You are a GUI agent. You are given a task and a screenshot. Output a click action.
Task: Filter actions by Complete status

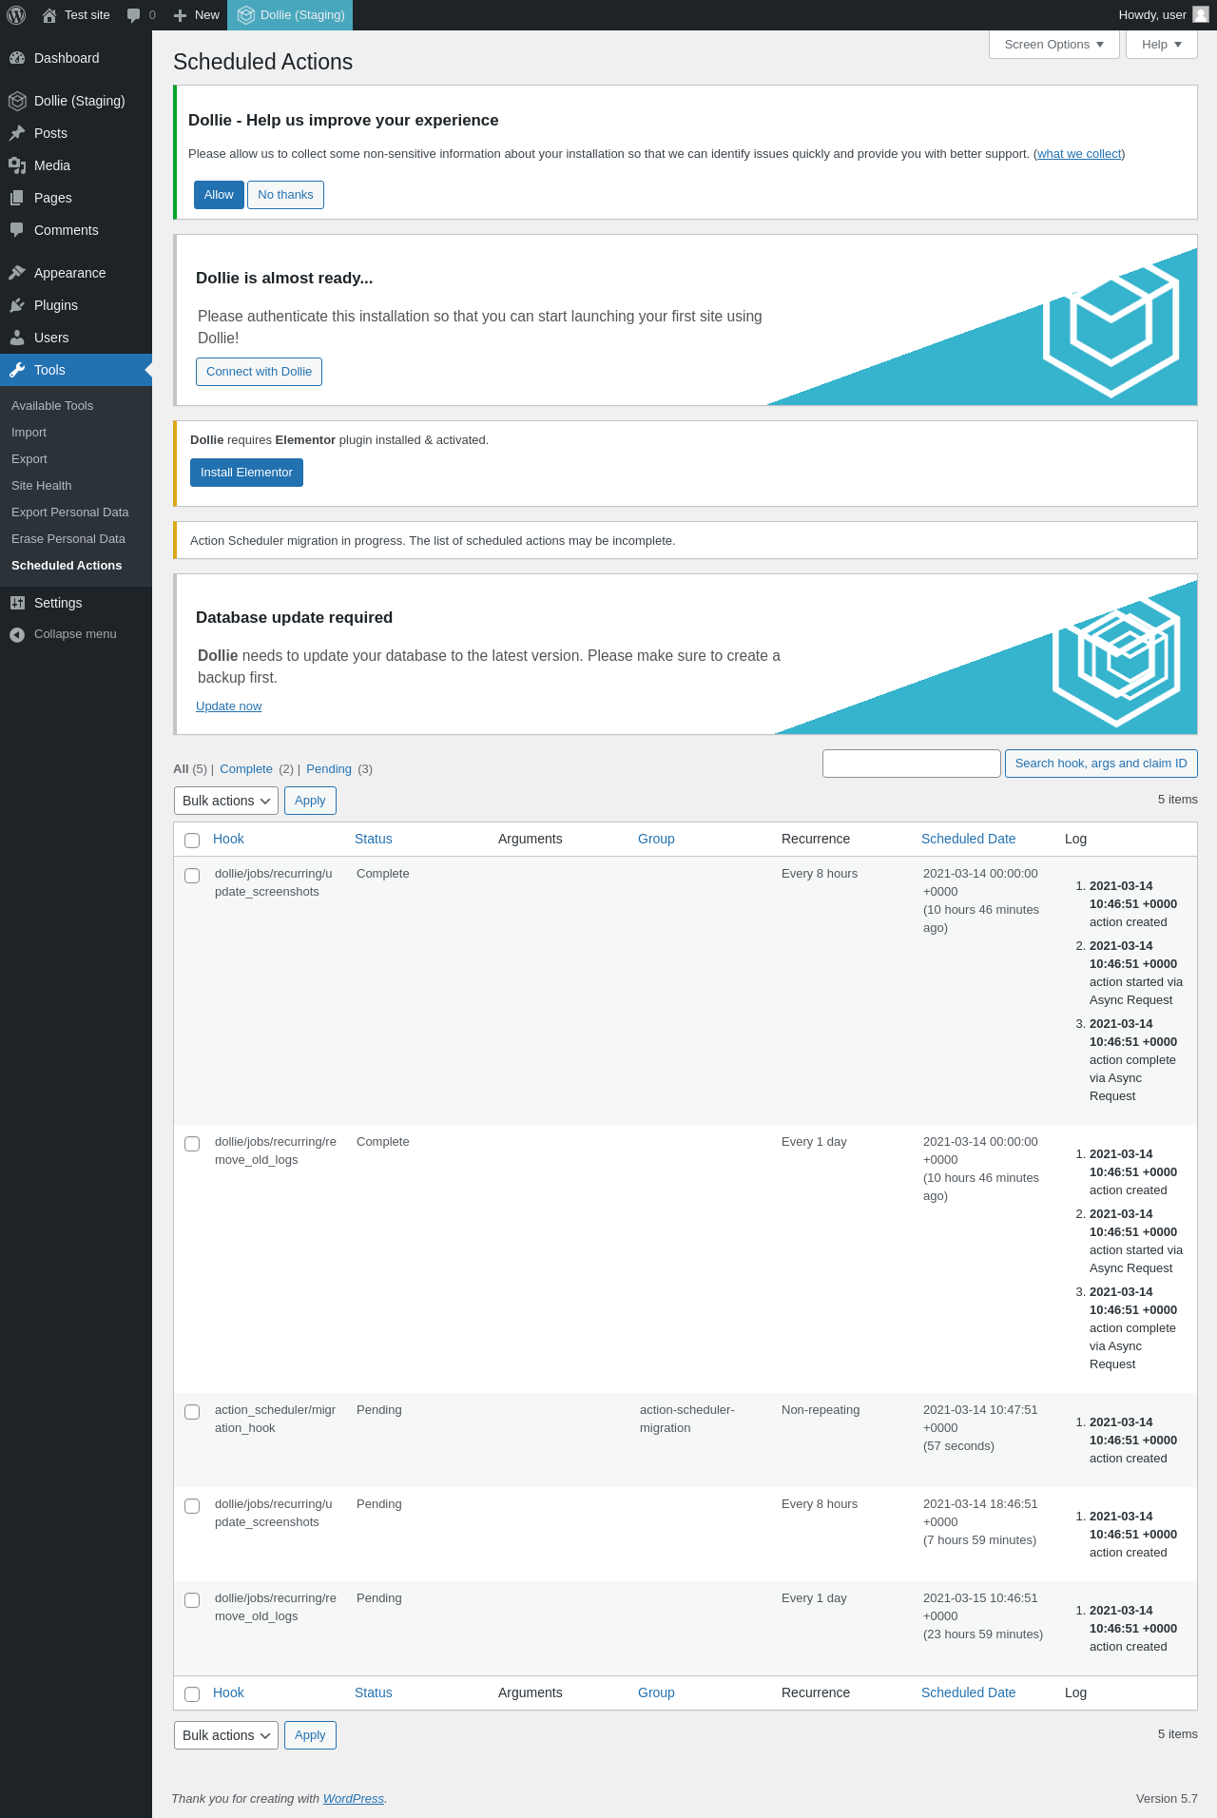click(x=246, y=769)
